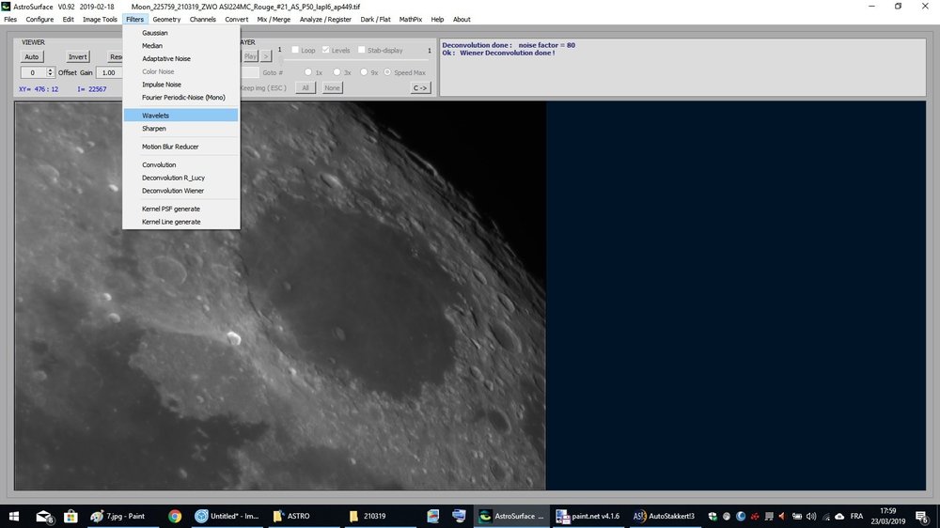Click the Auto button in Viewer
This screenshot has width=940, height=528.
click(32, 57)
